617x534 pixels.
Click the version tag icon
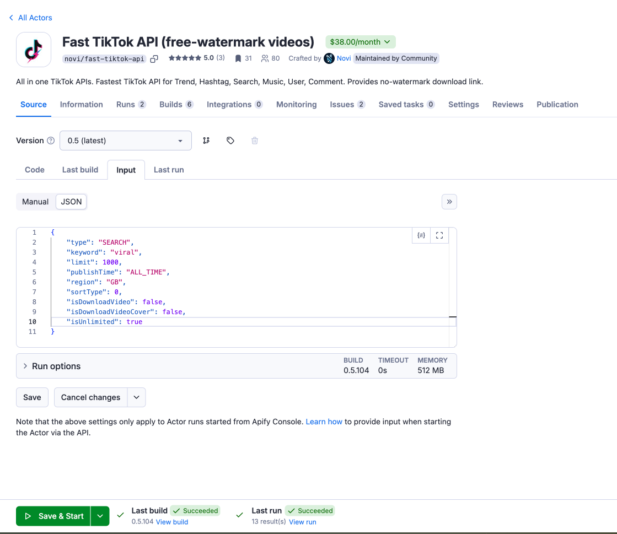230,141
